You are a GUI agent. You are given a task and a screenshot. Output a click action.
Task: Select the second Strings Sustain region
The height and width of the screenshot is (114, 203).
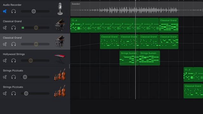tap(149, 58)
